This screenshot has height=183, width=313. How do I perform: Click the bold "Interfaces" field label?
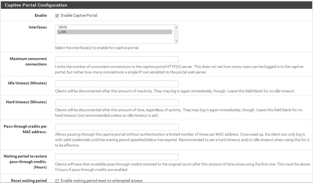(x=38, y=27)
